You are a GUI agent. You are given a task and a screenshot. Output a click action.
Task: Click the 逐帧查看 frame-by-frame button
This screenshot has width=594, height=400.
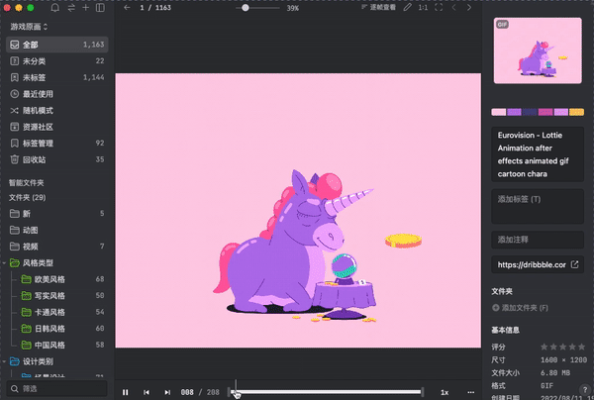(x=378, y=7)
